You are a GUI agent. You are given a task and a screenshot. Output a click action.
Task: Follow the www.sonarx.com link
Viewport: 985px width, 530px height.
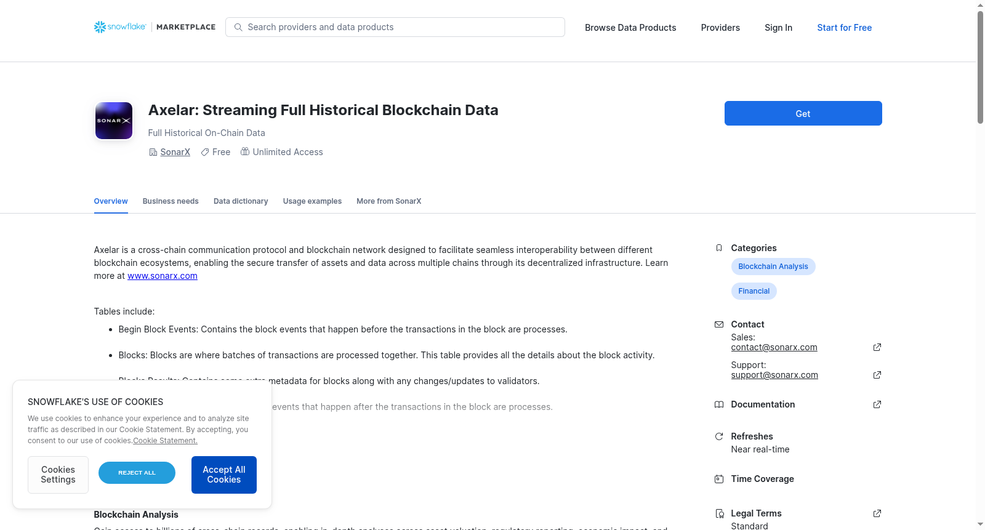click(163, 276)
